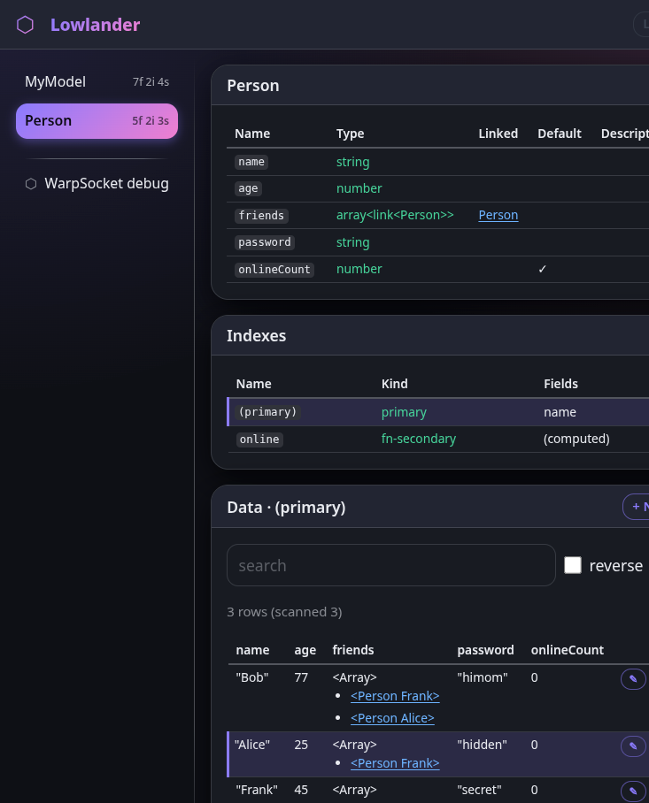This screenshot has width=649, height=803.
Task: Edit the Frank row pencil icon
Action: click(x=633, y=792)
